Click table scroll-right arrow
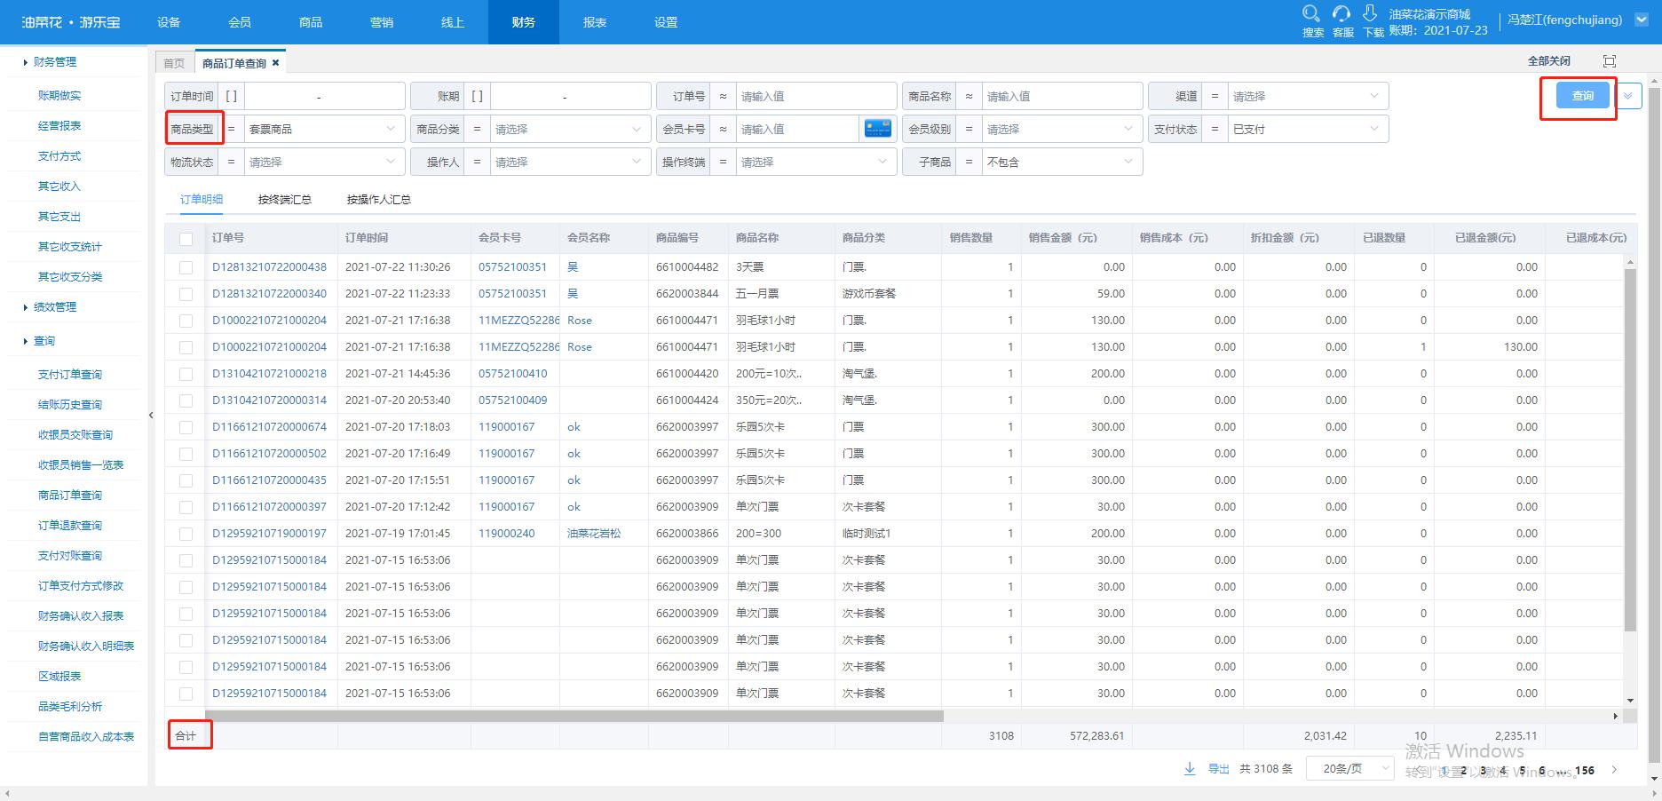Image resolution: width=1662 pixels, height=801 pixels. pos(1615,716)
